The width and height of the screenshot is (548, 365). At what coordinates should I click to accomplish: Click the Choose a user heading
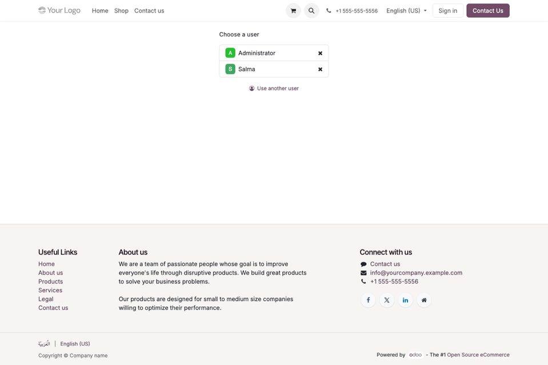click(x=239, y=34)
